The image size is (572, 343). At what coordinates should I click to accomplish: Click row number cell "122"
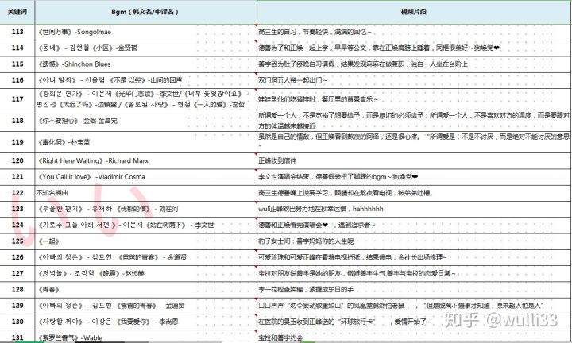click(x=17, y=193)
